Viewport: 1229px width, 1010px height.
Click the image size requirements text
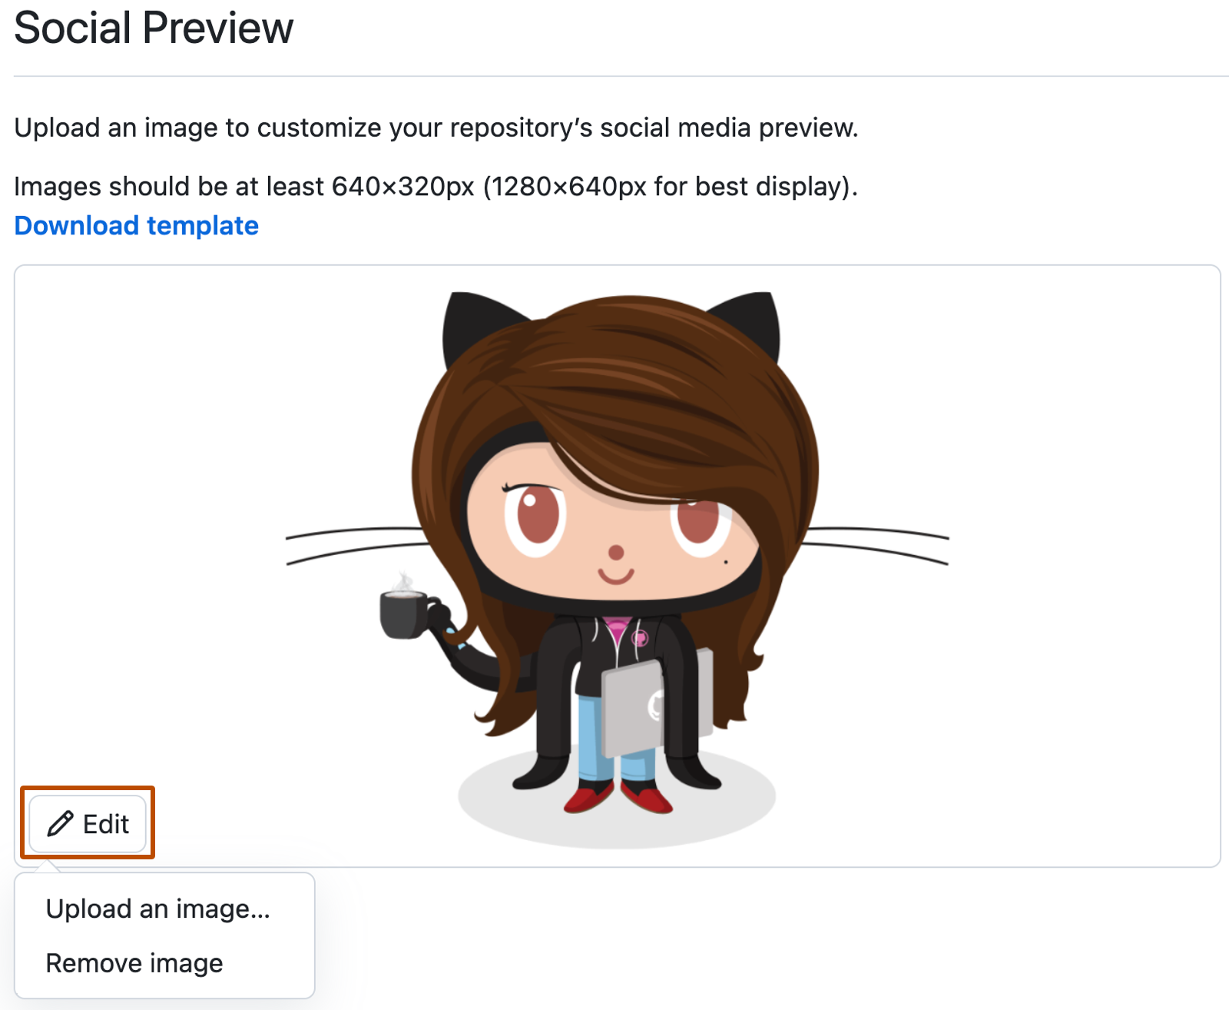(x=436, y=185)
